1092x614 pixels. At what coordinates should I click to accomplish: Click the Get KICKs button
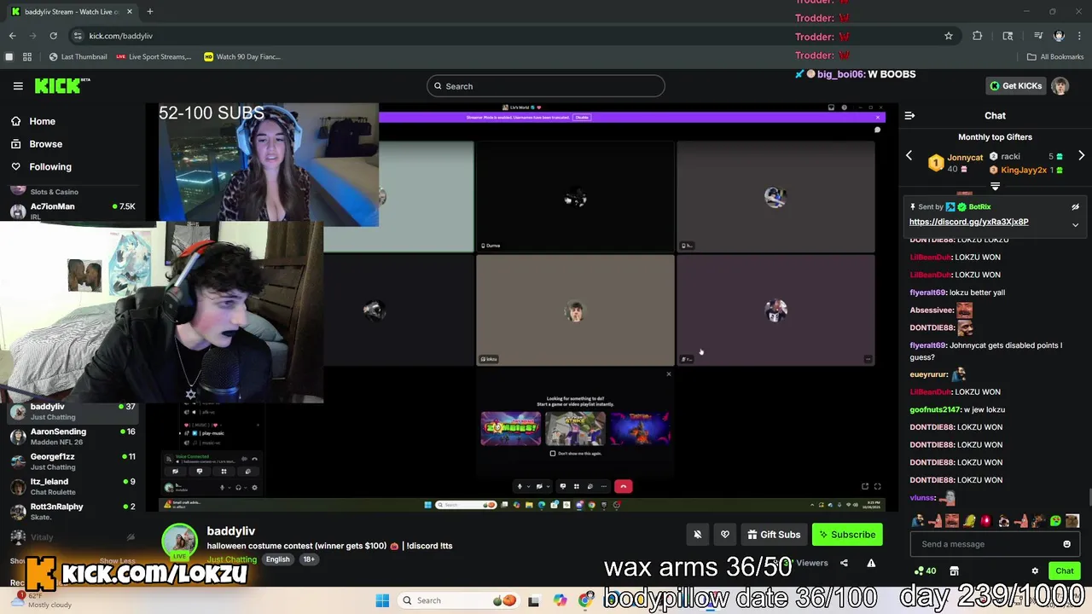1015,85
